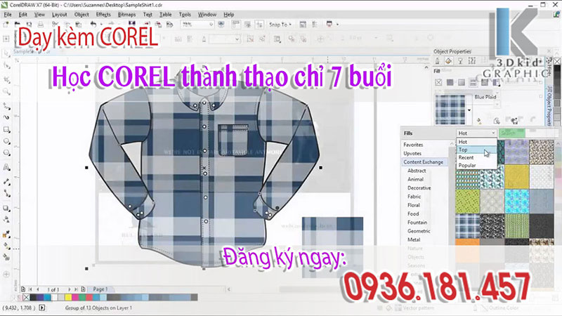562x316 pixels.
Task: Open the Object menu
Action: coord(81,15)
